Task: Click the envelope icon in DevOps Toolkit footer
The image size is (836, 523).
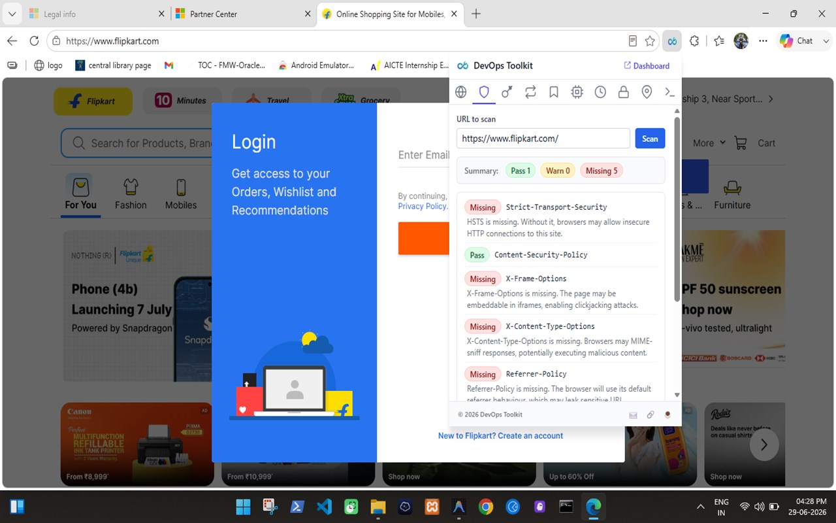Action: 633,415
